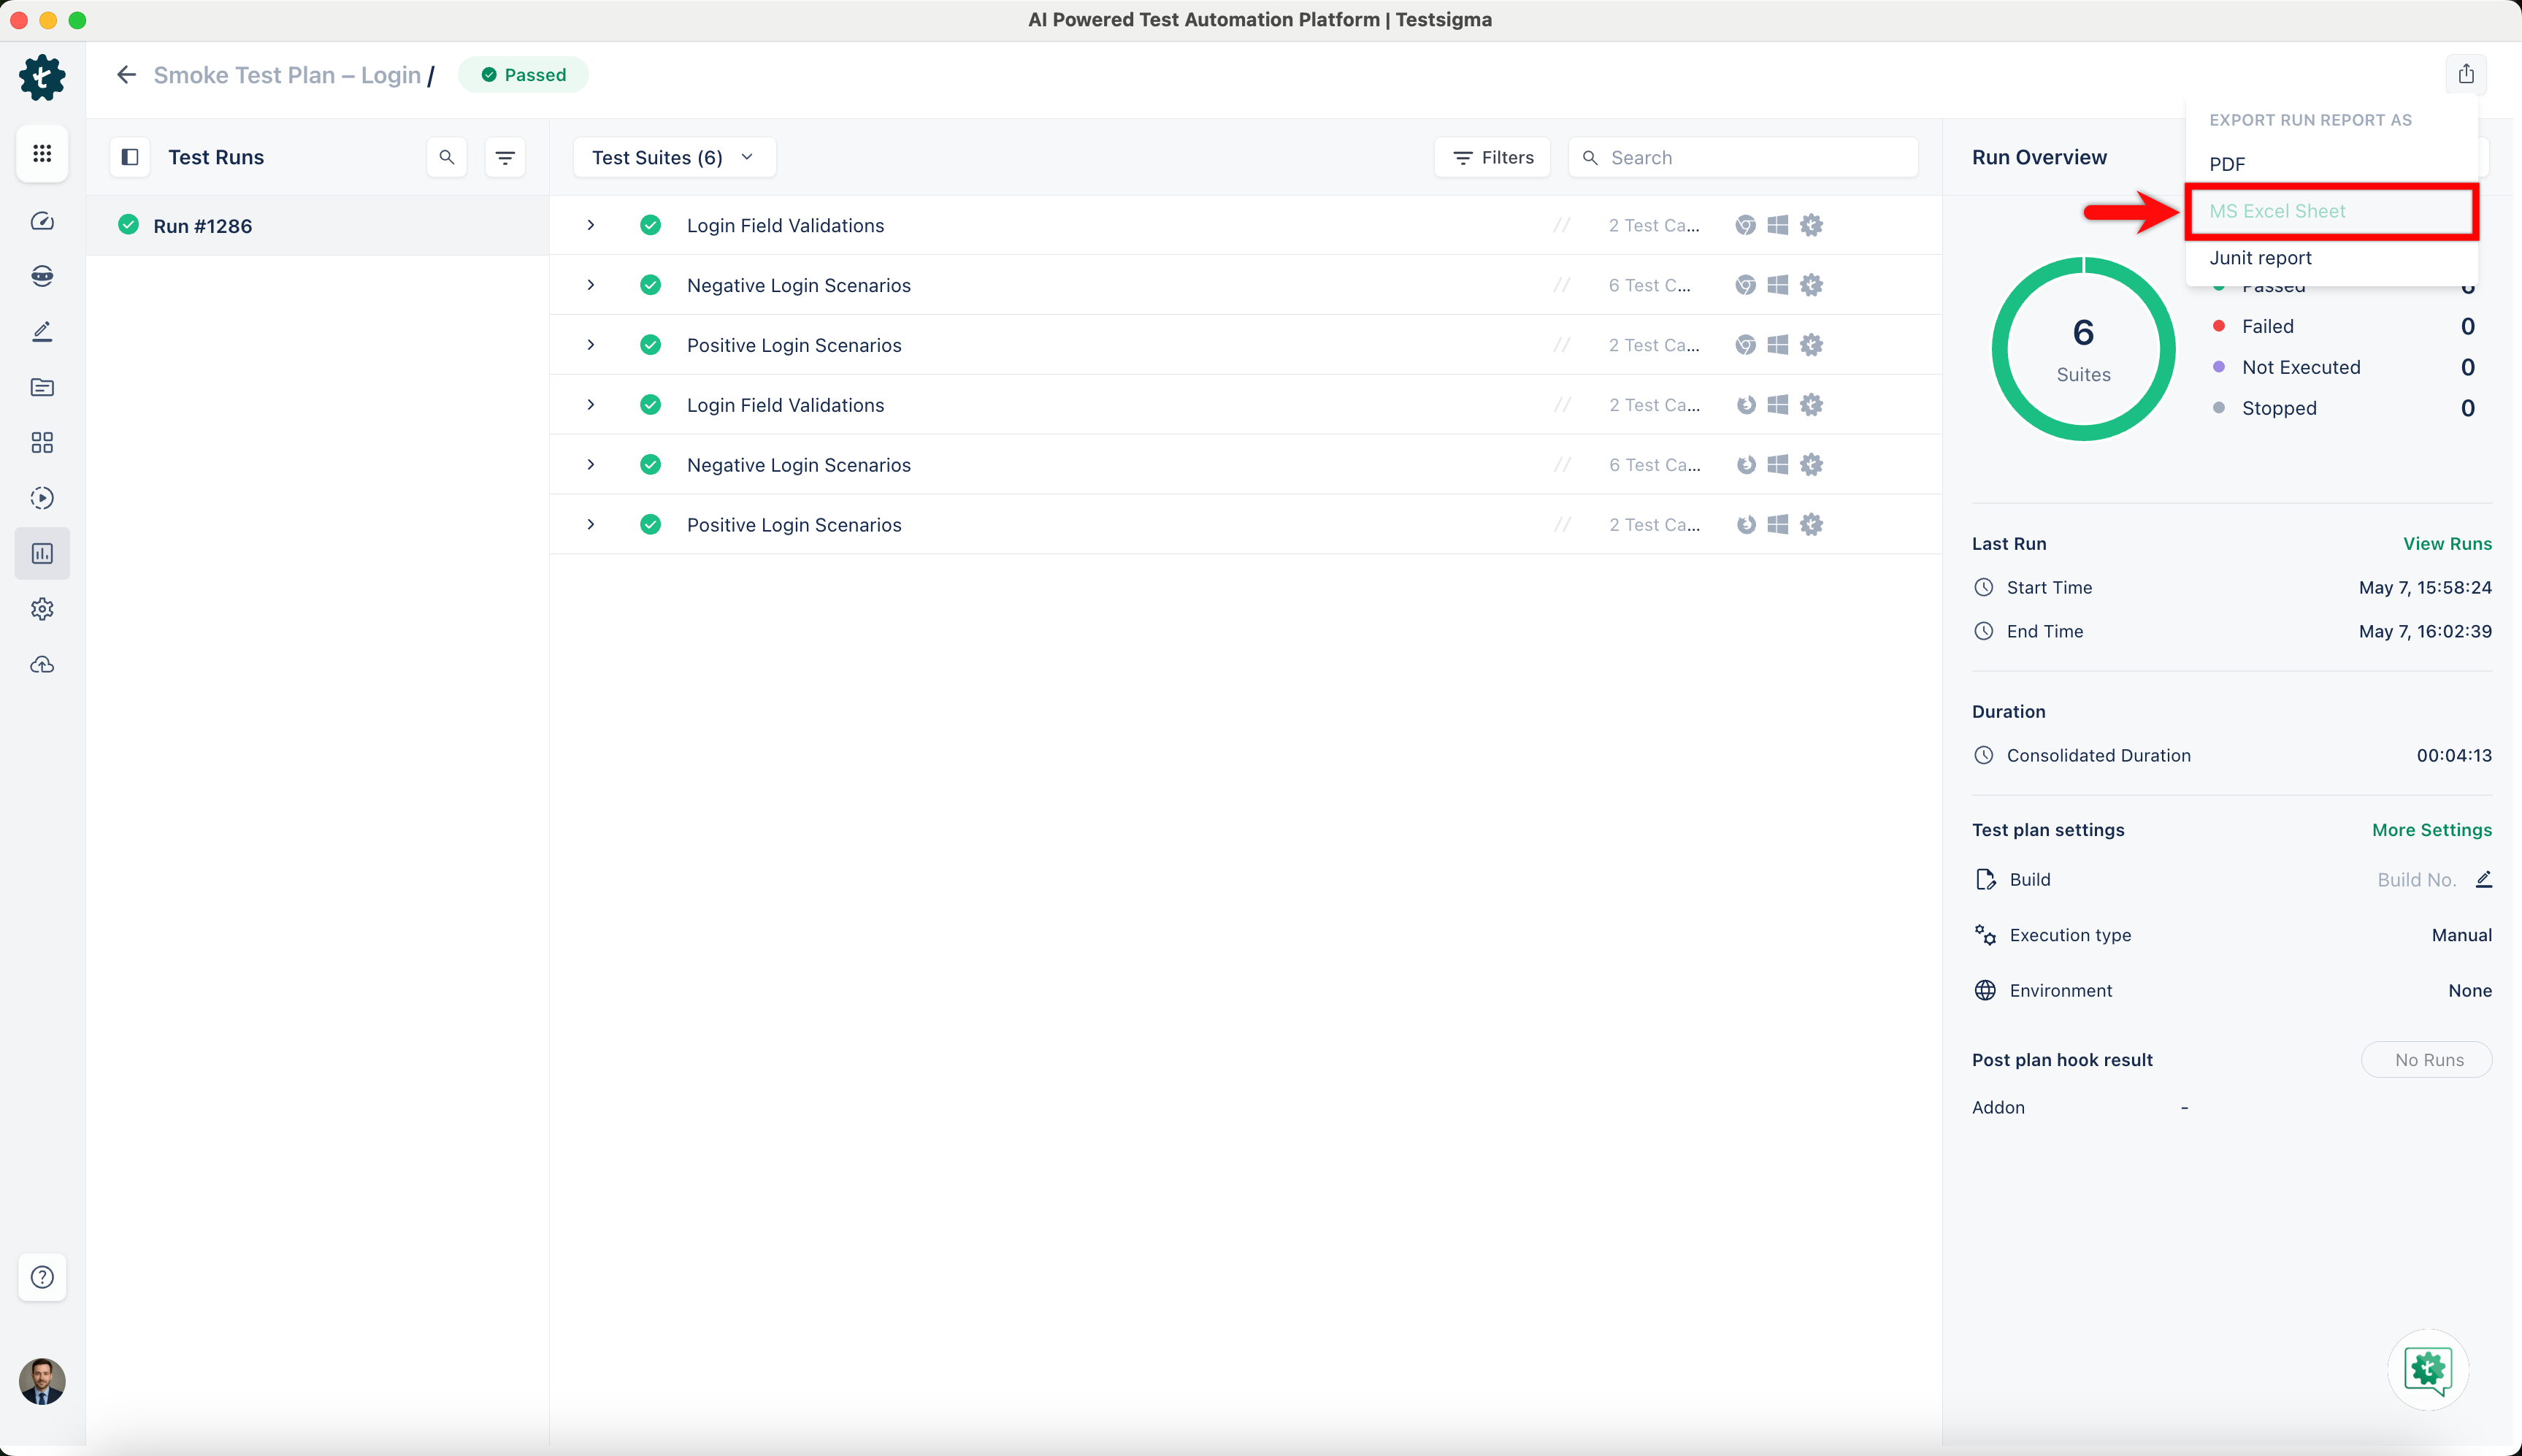Click the pencil icon to edit Build No.
This screenshot has height=1456, width=2522.
pyautogui.click(x=2484, y=879)
